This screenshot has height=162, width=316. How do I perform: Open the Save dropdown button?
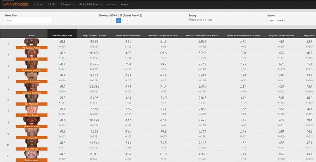click(280, 21)
